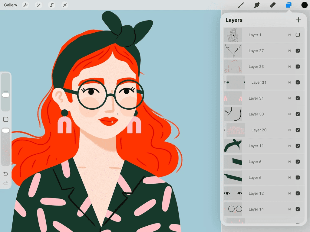Select Layer 11 headband thumbnail
This screenshot has width=310, height=232.
(233, 146)
